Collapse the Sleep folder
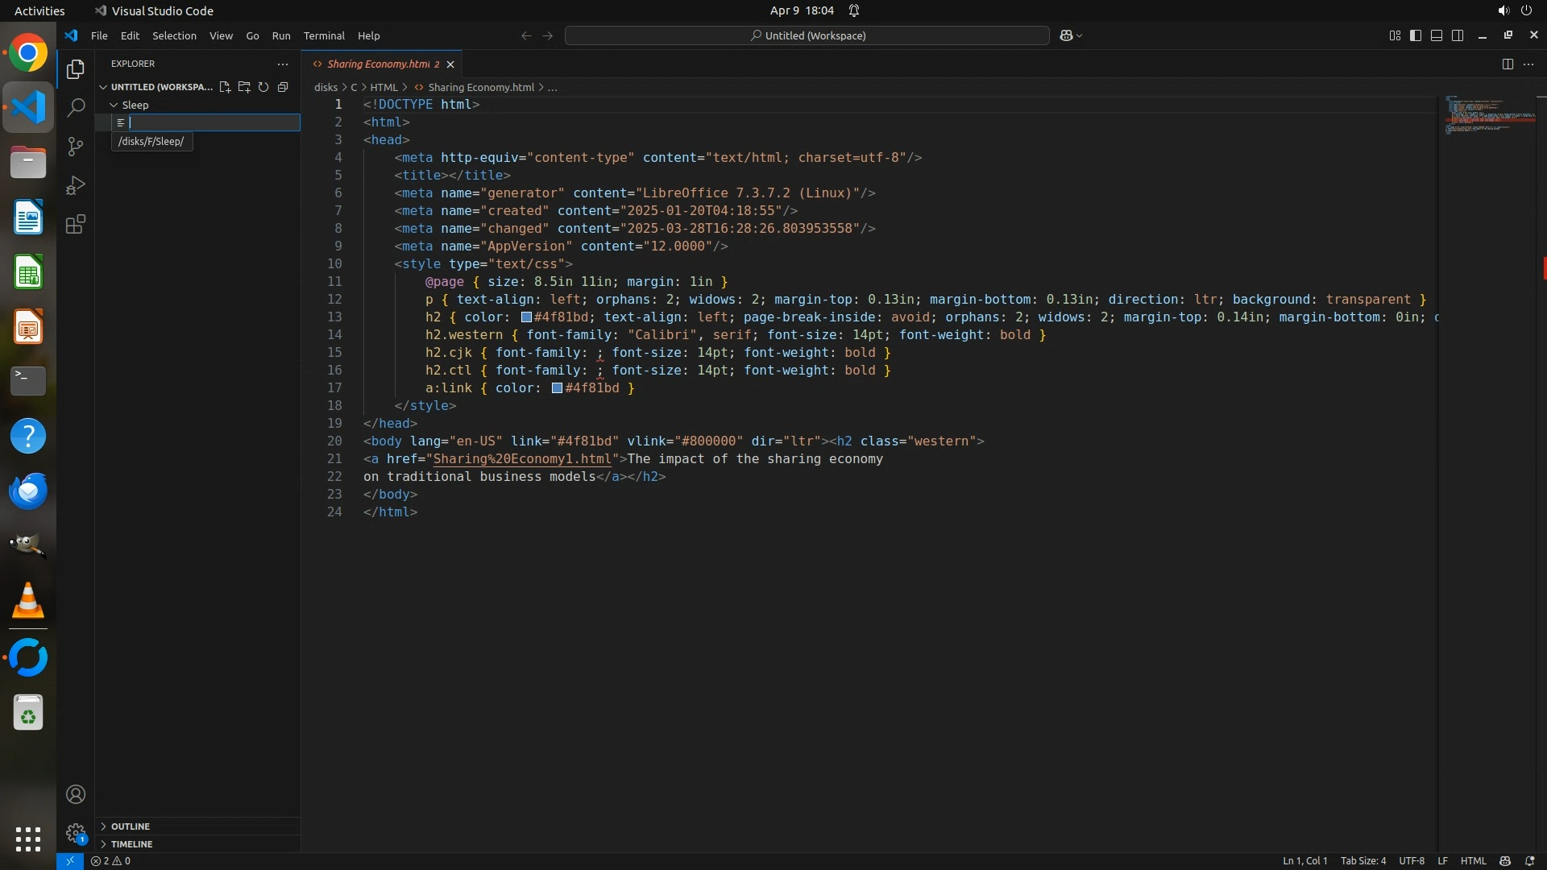Image resolution: width=1547 pixels, height=870 pixels. pos(114,106)
